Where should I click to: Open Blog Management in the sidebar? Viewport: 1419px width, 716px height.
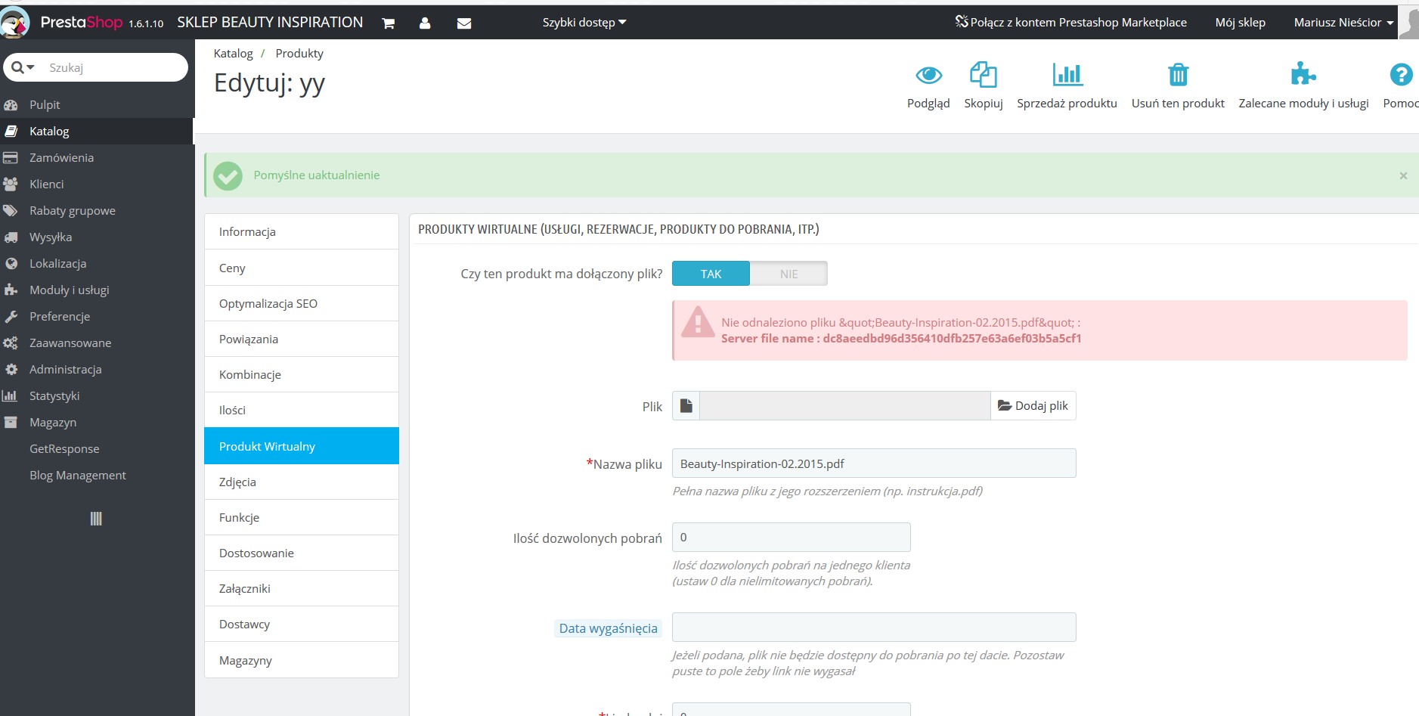click(78, 476)
